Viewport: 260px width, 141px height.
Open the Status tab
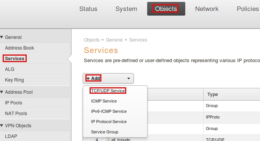(88, 9)
